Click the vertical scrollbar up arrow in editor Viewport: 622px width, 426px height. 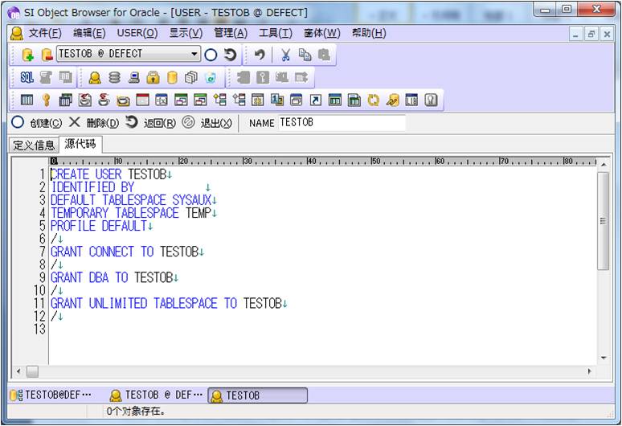pos(604,164)
